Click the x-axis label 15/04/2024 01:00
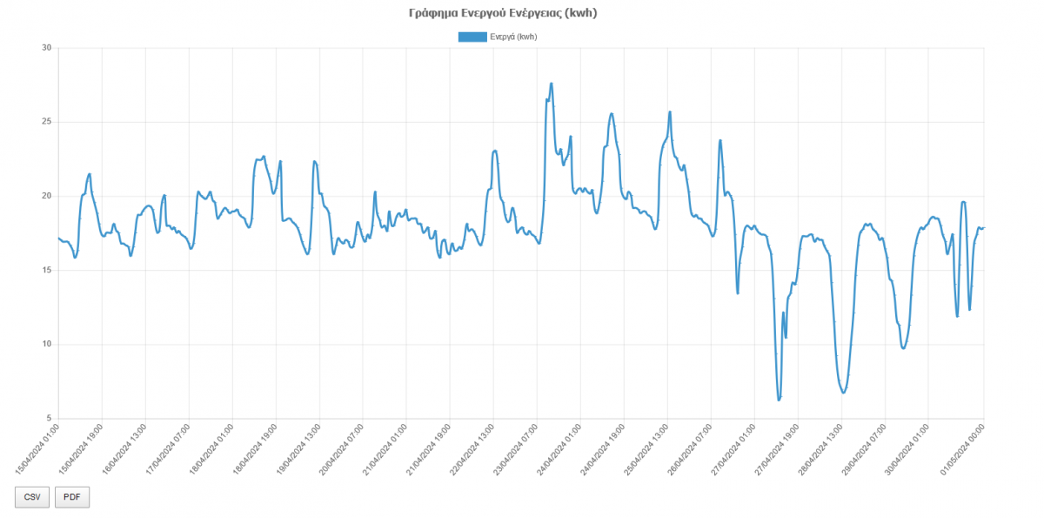Image resolution: width=1044 pixels, height=518 pixels. (39, 448)
